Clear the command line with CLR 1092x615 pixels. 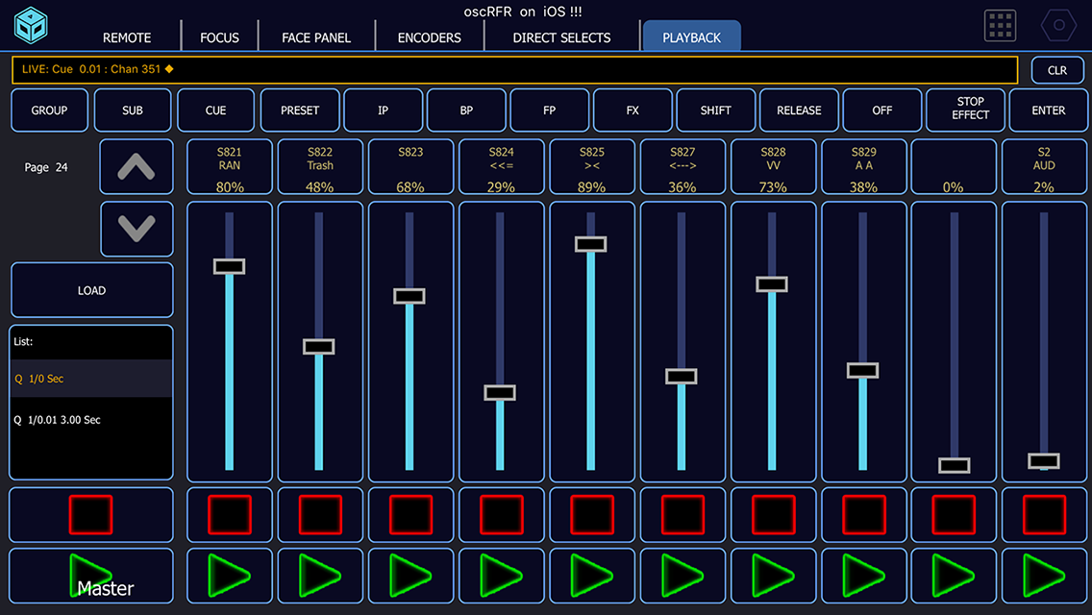1056,70
